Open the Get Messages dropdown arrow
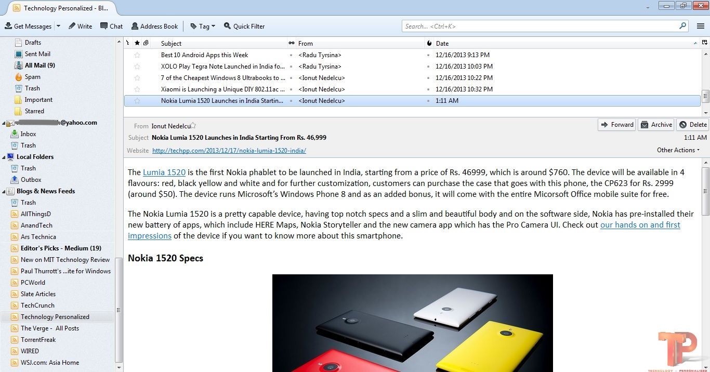The image size is (710, 372). 58,26
